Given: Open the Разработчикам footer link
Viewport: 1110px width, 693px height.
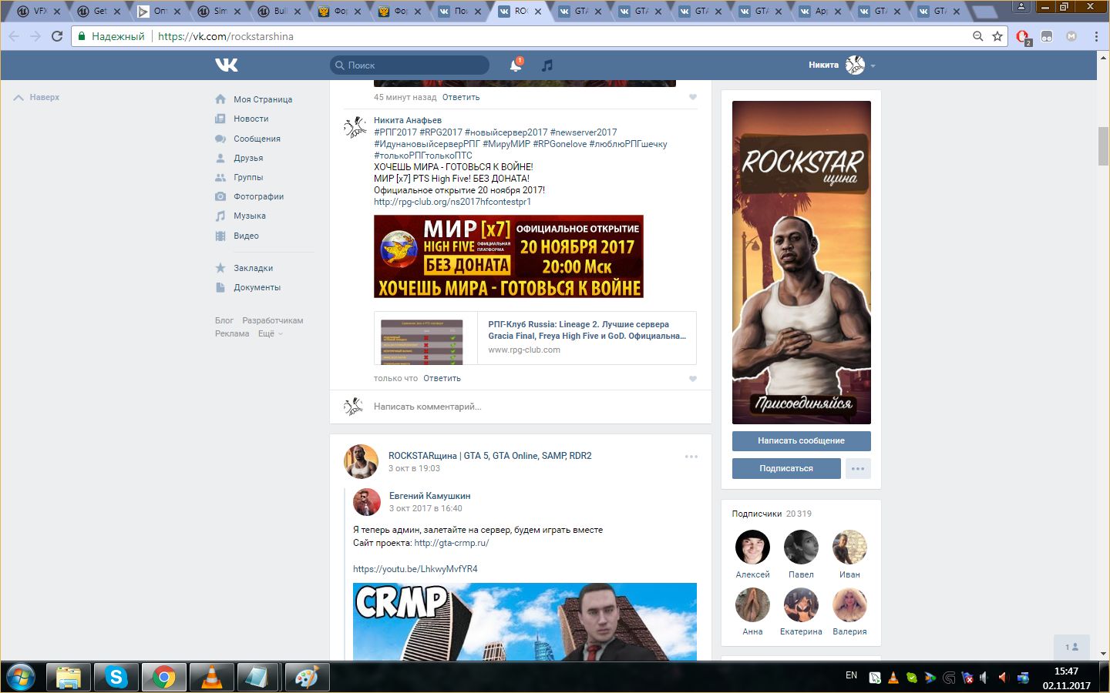Looking at the screenshot, I should pos(273,320).
